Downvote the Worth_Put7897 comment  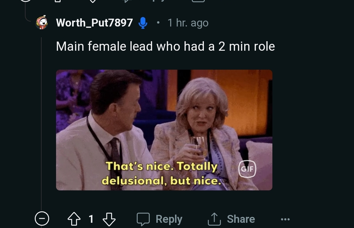pos(109,219)
